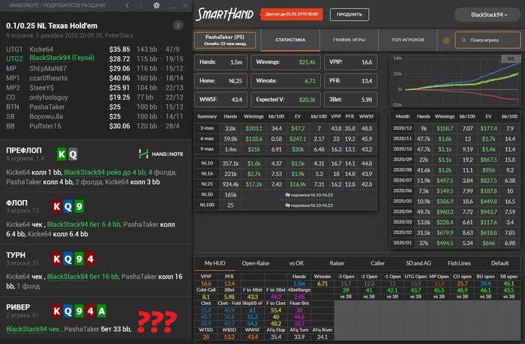Open the vs OR tab
Viewport: 525px width, 344px height.
pos(296,263)
